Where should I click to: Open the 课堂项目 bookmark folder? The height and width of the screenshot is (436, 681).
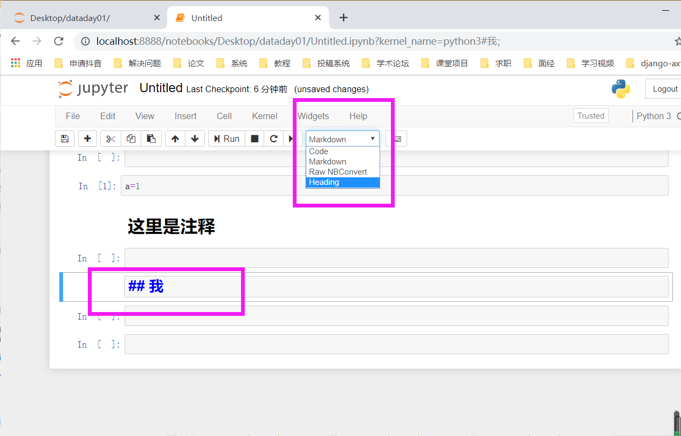pyautogui.click(x=445, y=63)
